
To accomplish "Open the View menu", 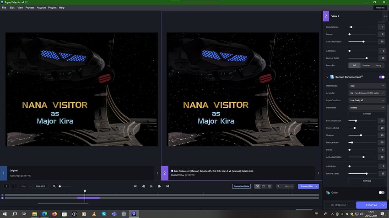I will (20, 8).
